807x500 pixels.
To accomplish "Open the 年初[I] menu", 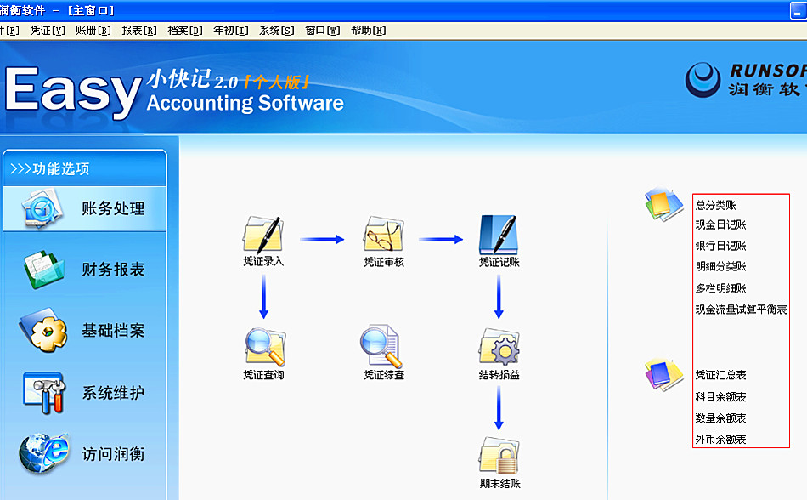I will point(230,31).
